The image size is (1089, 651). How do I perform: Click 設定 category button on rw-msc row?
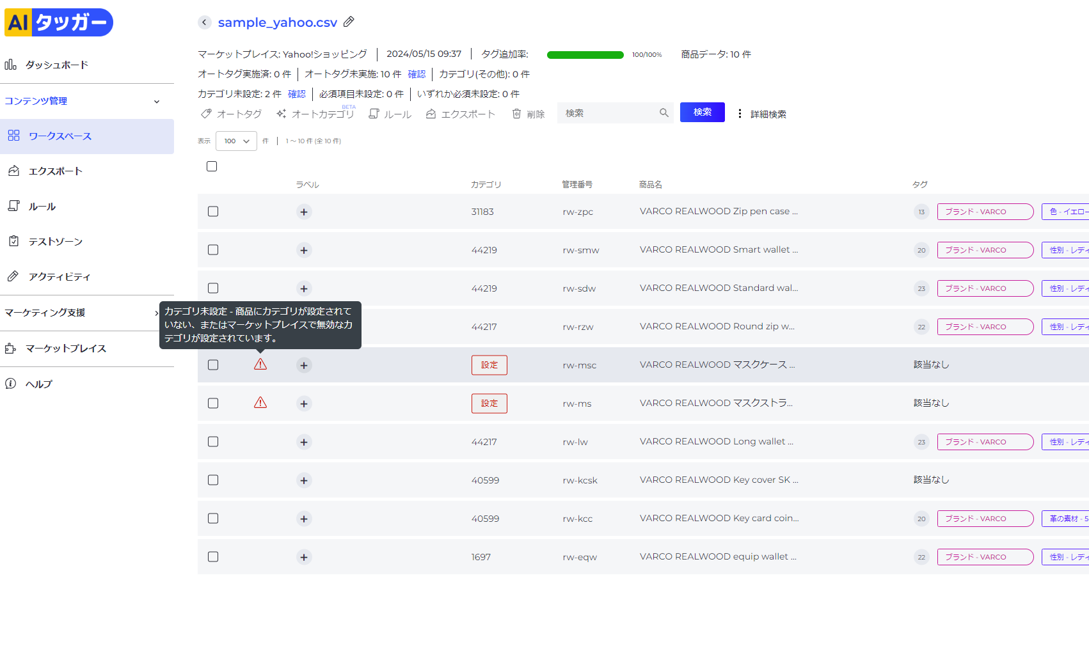pyautogui.click(x=489, y=365)
